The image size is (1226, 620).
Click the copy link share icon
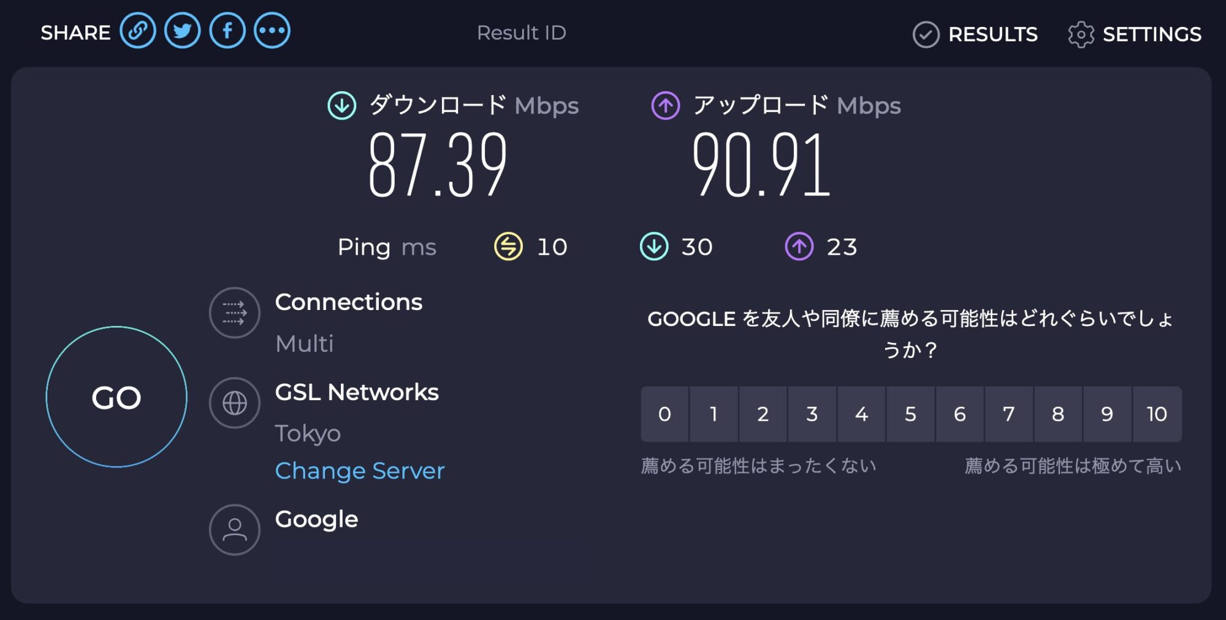[x=138, y=30]
